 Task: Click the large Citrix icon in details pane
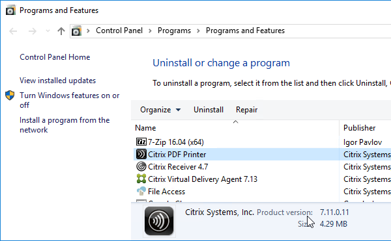click(159, 221)
